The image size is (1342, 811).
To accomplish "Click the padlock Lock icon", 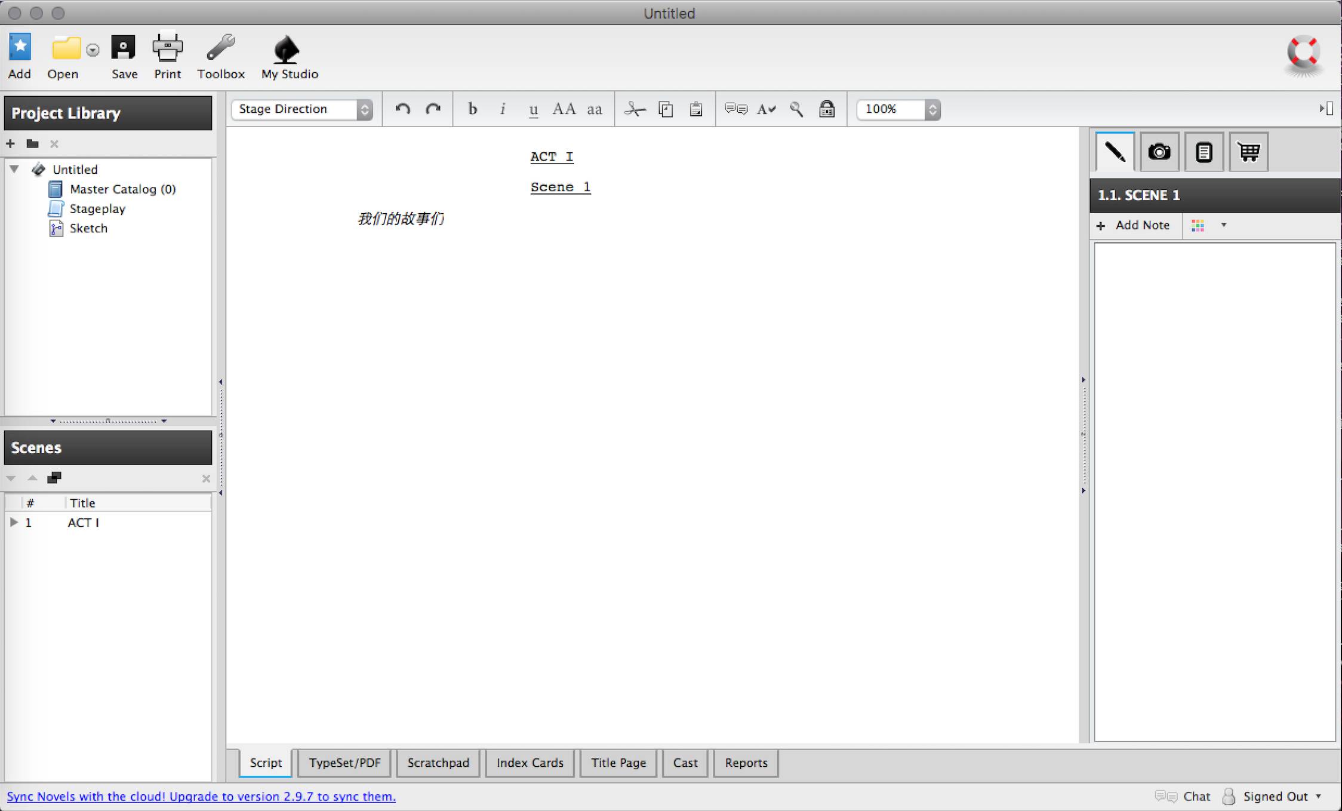I will click(x=826, y=109).
